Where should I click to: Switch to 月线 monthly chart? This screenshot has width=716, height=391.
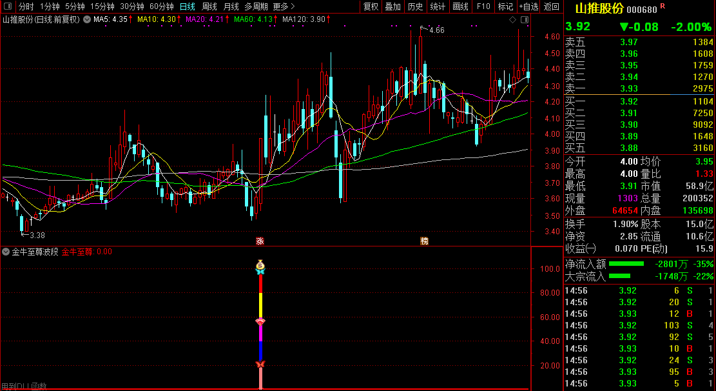coord(231,6)
